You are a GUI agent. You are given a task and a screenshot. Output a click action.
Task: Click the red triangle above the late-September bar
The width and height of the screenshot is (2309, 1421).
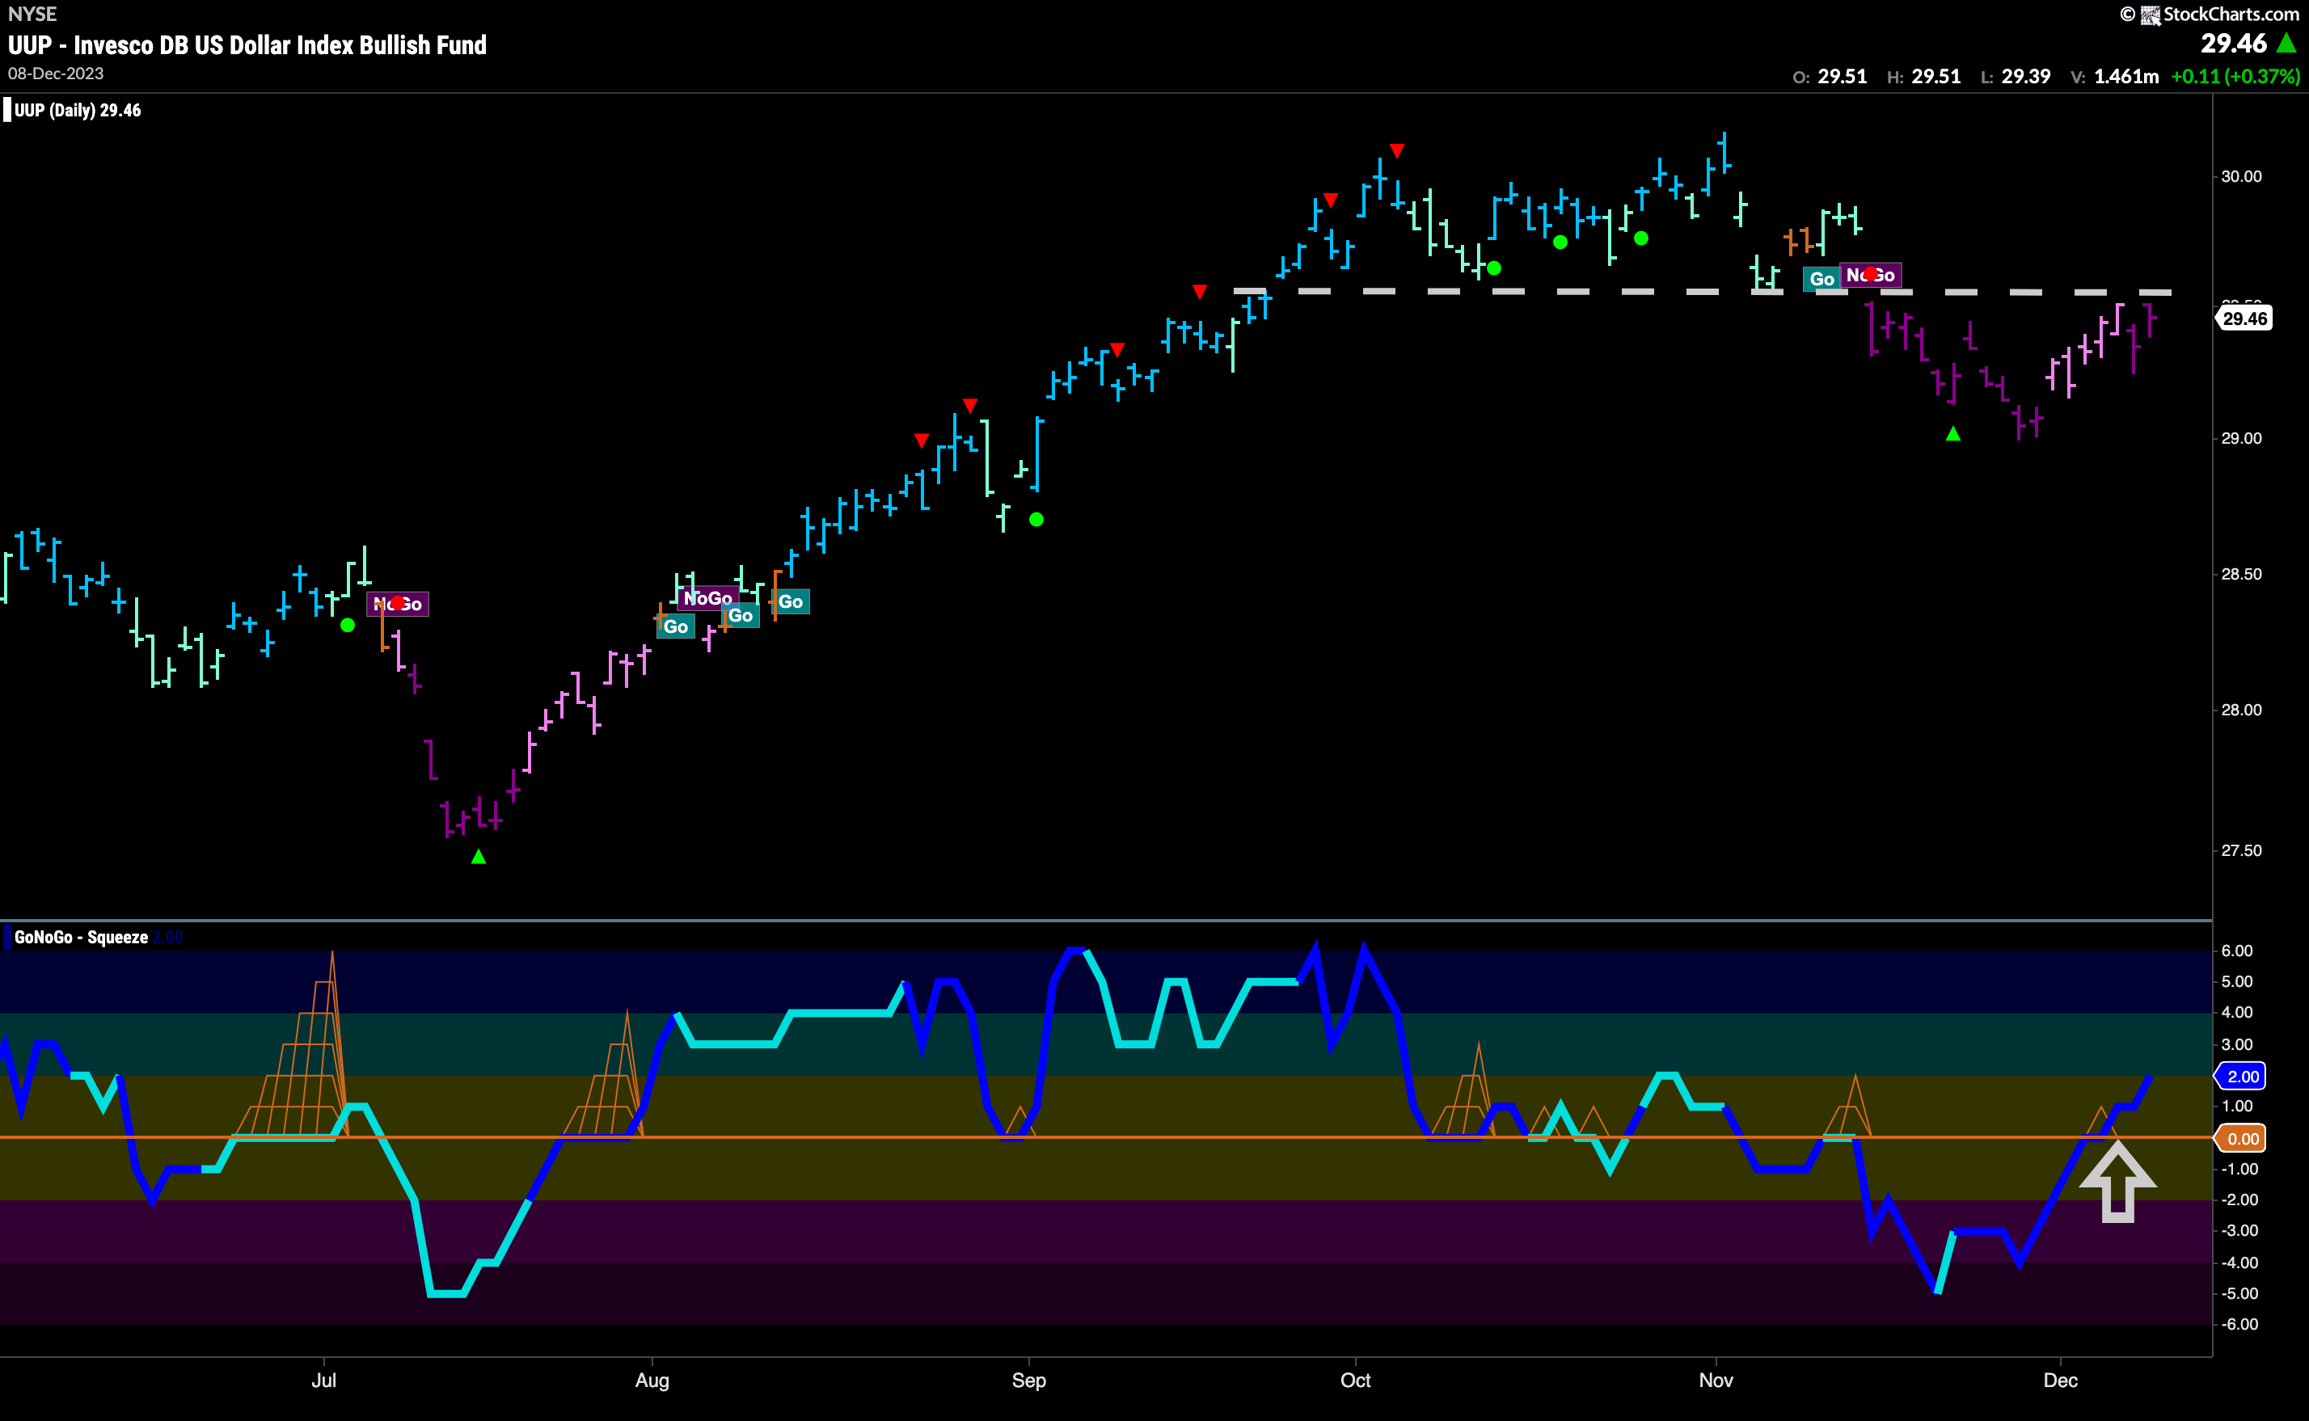[x=1330, y=200]
